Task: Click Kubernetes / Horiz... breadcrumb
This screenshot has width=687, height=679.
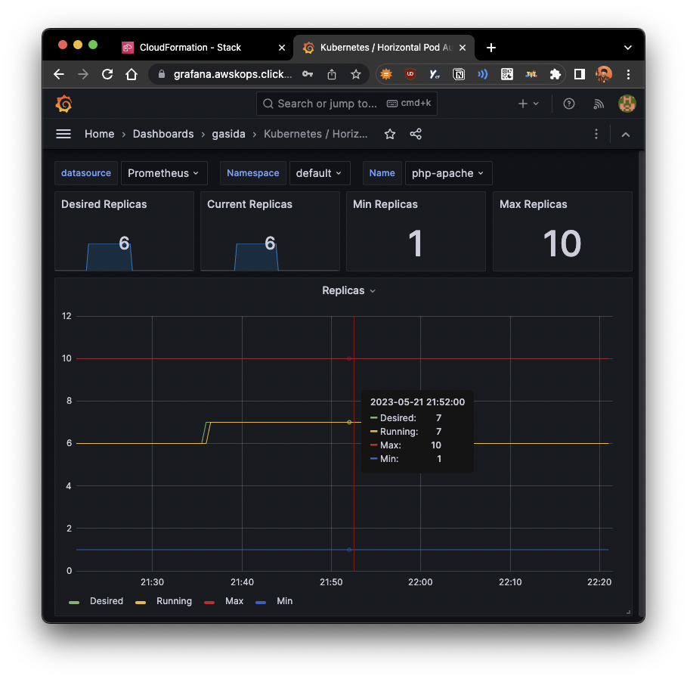Action: (315, 134)
